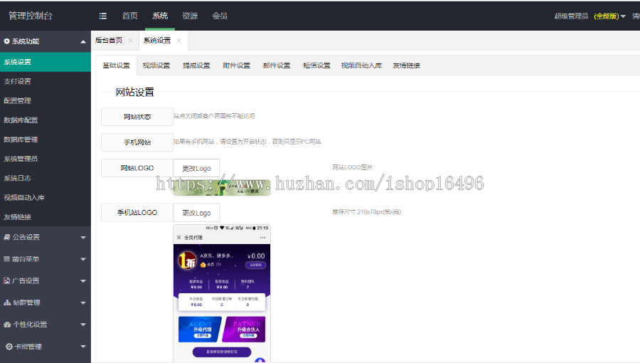Open 首页 in the top navigation
Screen dimensions: 640x363
[130, 16]
